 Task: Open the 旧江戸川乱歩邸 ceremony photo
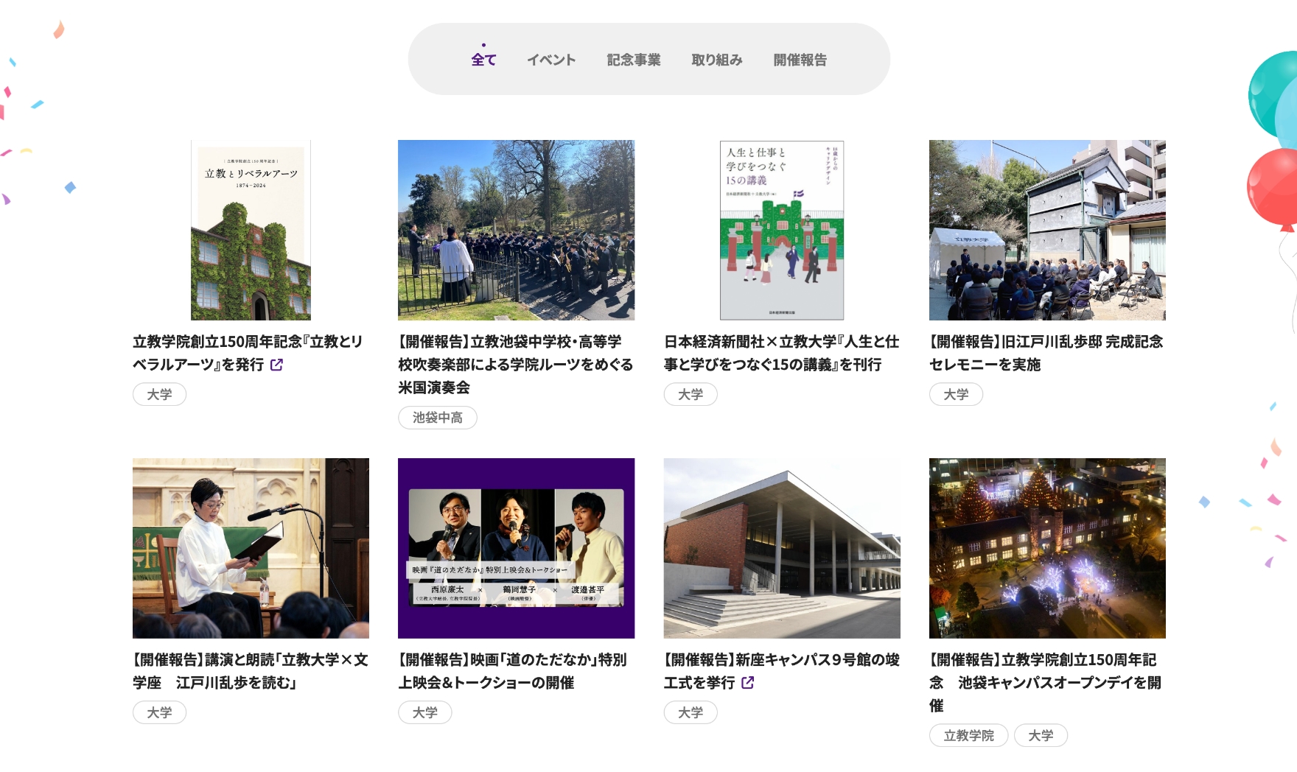(x=1046, y=230)
